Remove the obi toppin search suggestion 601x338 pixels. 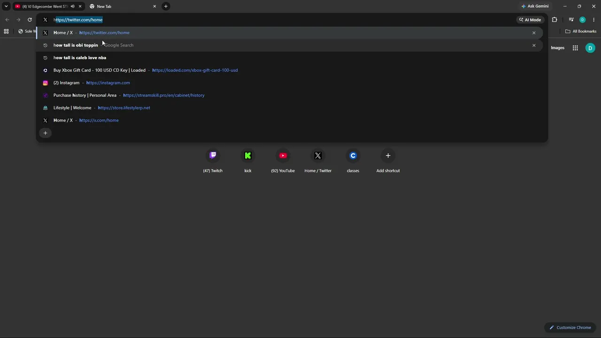point(534,46)
